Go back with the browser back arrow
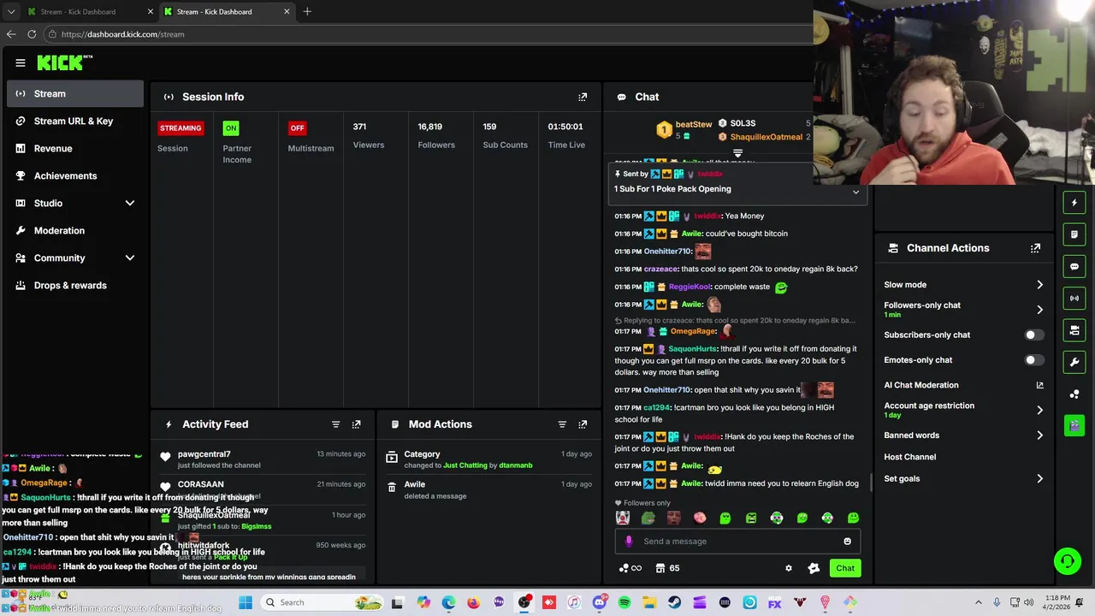Screen dimensions: 1095x616 10,34
